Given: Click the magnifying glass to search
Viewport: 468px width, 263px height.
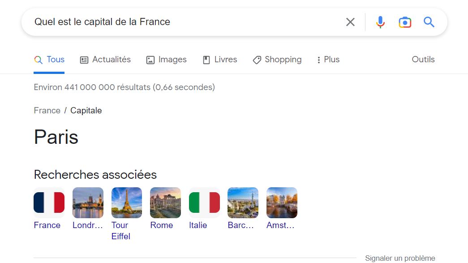Looking at the screenshot, I should coord(429,22).
